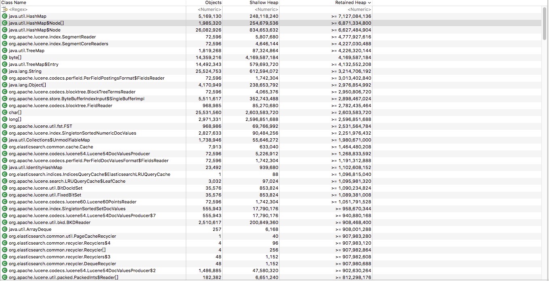Click the icon beside PackedInts$Reader[] row
Image resolution: width=549 pixels, height=281 pixels.
click(x=5, y=277)
